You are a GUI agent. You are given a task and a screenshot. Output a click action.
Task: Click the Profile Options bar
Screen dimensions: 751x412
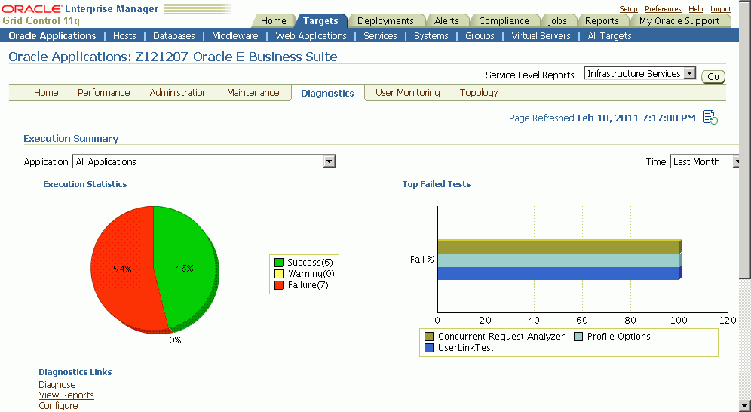tap(559, 260)
